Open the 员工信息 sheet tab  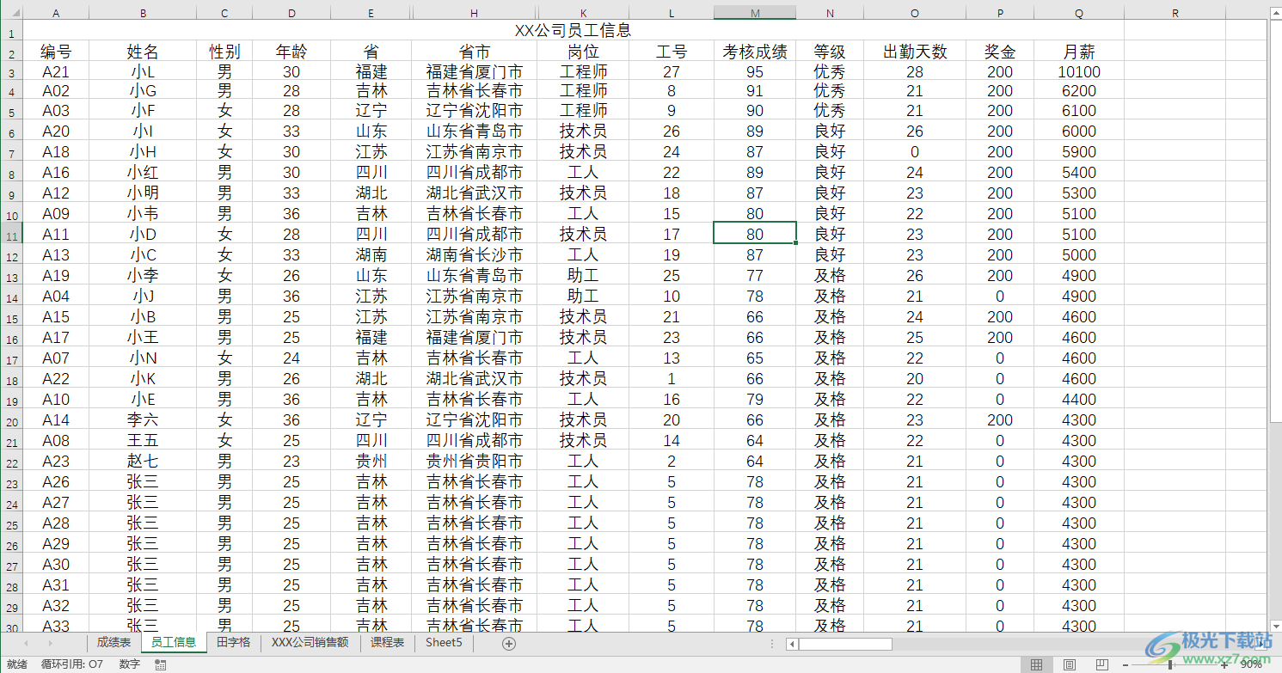174,642
